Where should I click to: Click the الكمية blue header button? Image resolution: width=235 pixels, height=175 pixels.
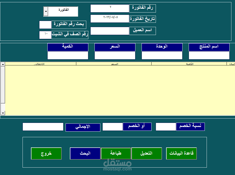click(x=68, y=47)
